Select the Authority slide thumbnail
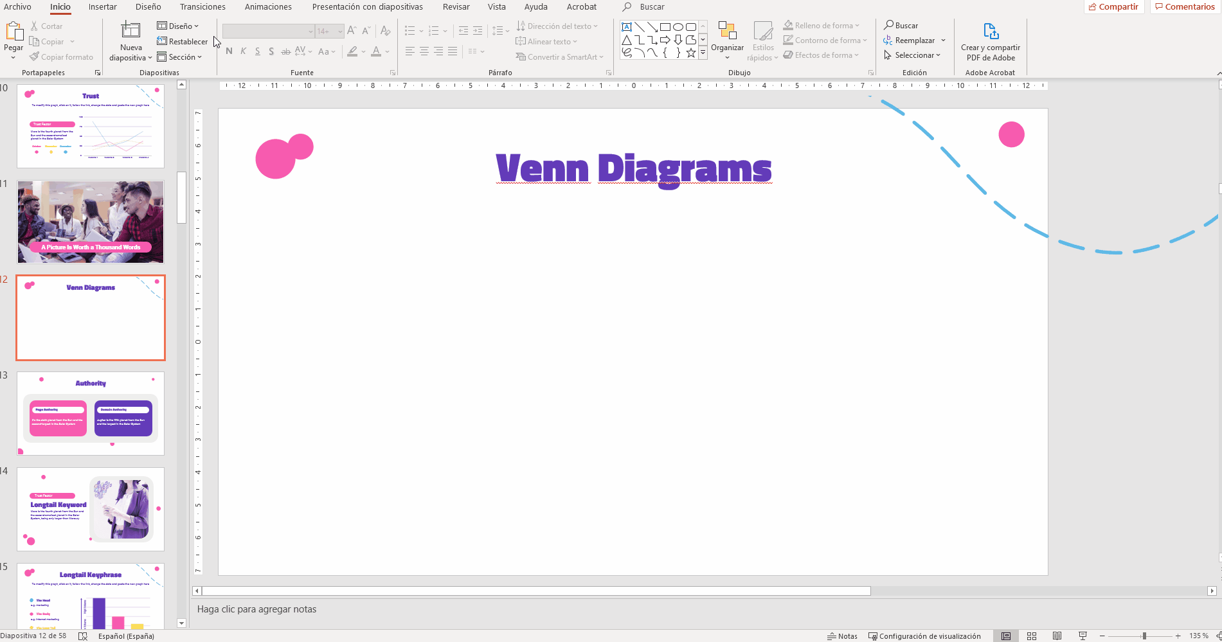The width and height of the screenshot is (1222, 642). coord(90,413)
